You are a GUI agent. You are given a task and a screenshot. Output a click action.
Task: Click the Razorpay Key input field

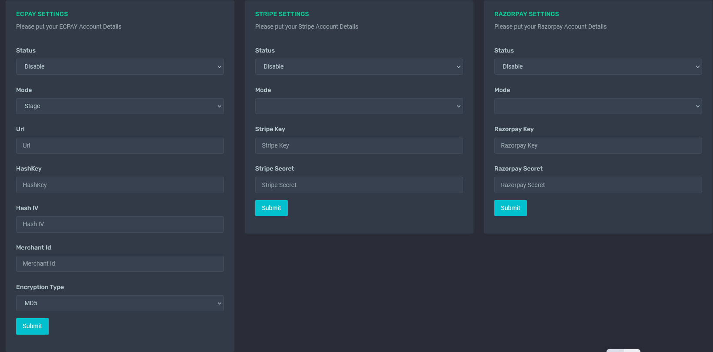click(598, 145)
